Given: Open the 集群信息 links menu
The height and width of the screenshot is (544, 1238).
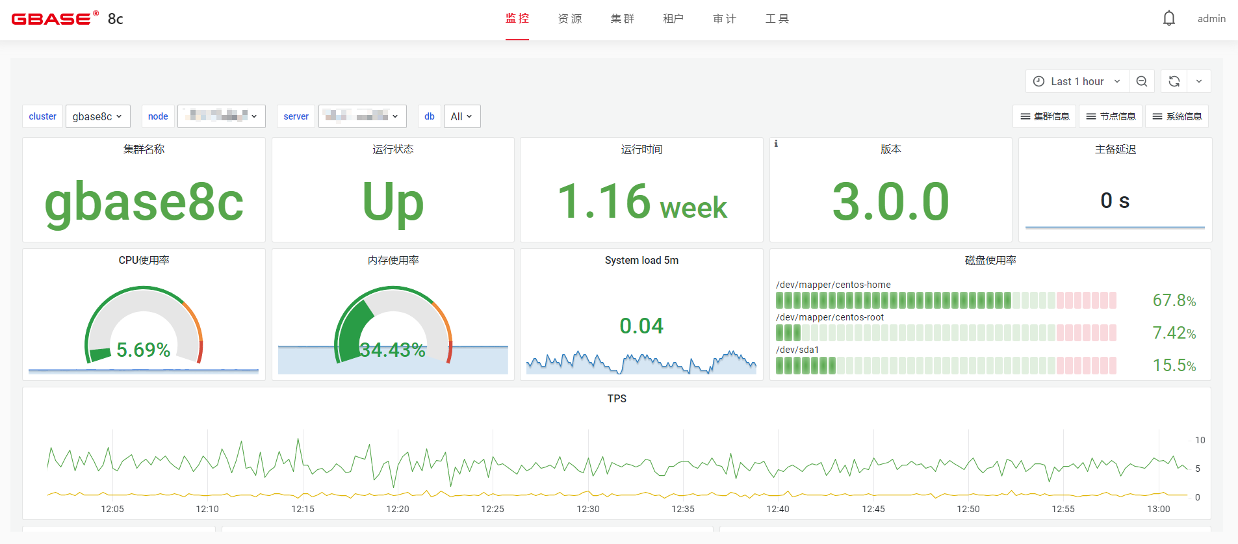Looking at the screenshot, I should coord(1044,116).
